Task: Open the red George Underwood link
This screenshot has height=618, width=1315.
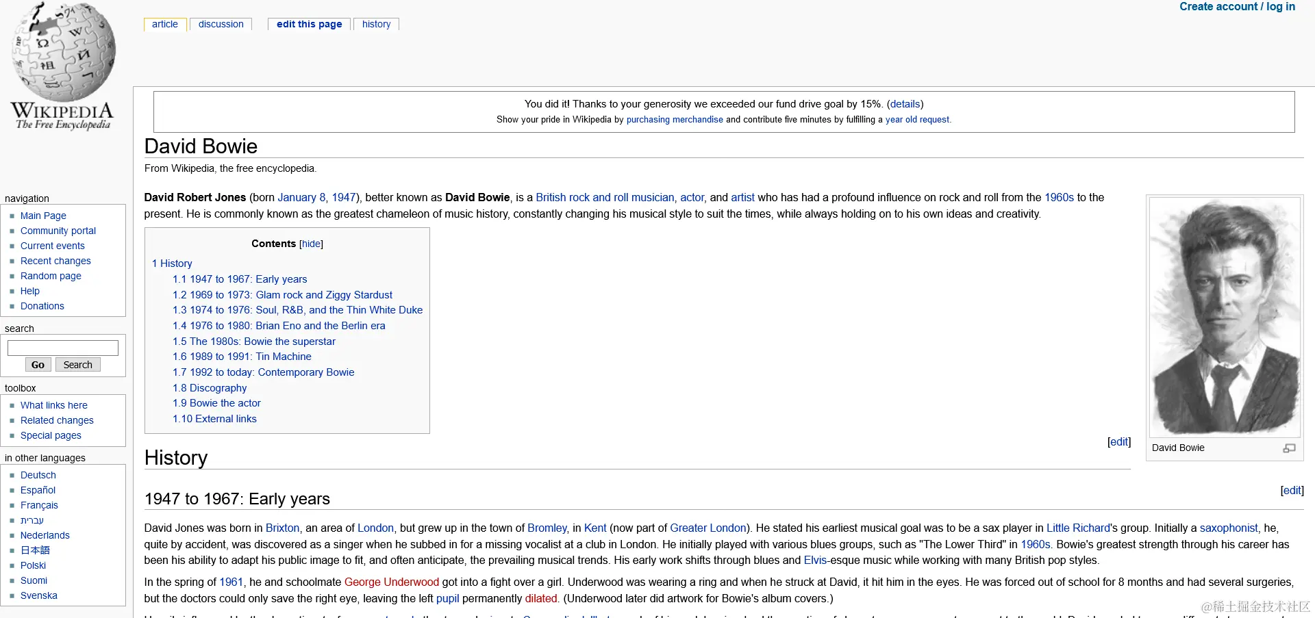Action: pos(392,582)
